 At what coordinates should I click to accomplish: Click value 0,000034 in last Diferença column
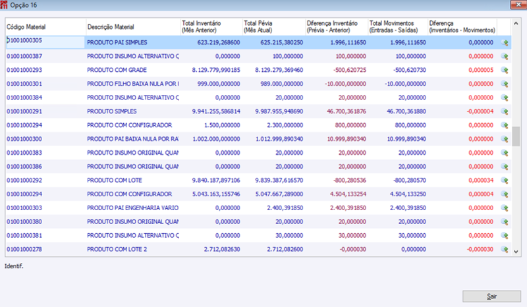[481, 181]
